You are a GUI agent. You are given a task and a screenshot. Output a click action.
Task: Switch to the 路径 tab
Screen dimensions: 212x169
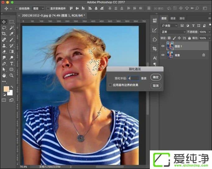(x=182, y=18)
